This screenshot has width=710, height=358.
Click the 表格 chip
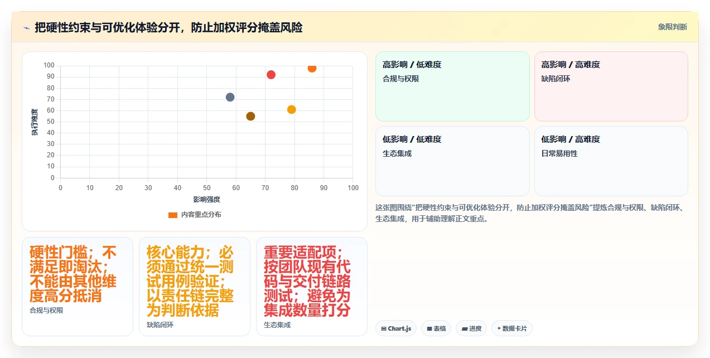coord(436,328)
